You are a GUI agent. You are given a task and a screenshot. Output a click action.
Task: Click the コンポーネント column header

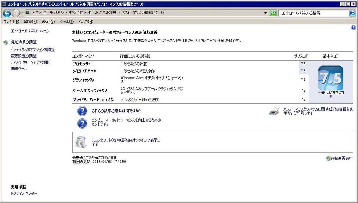click(84, 56)
